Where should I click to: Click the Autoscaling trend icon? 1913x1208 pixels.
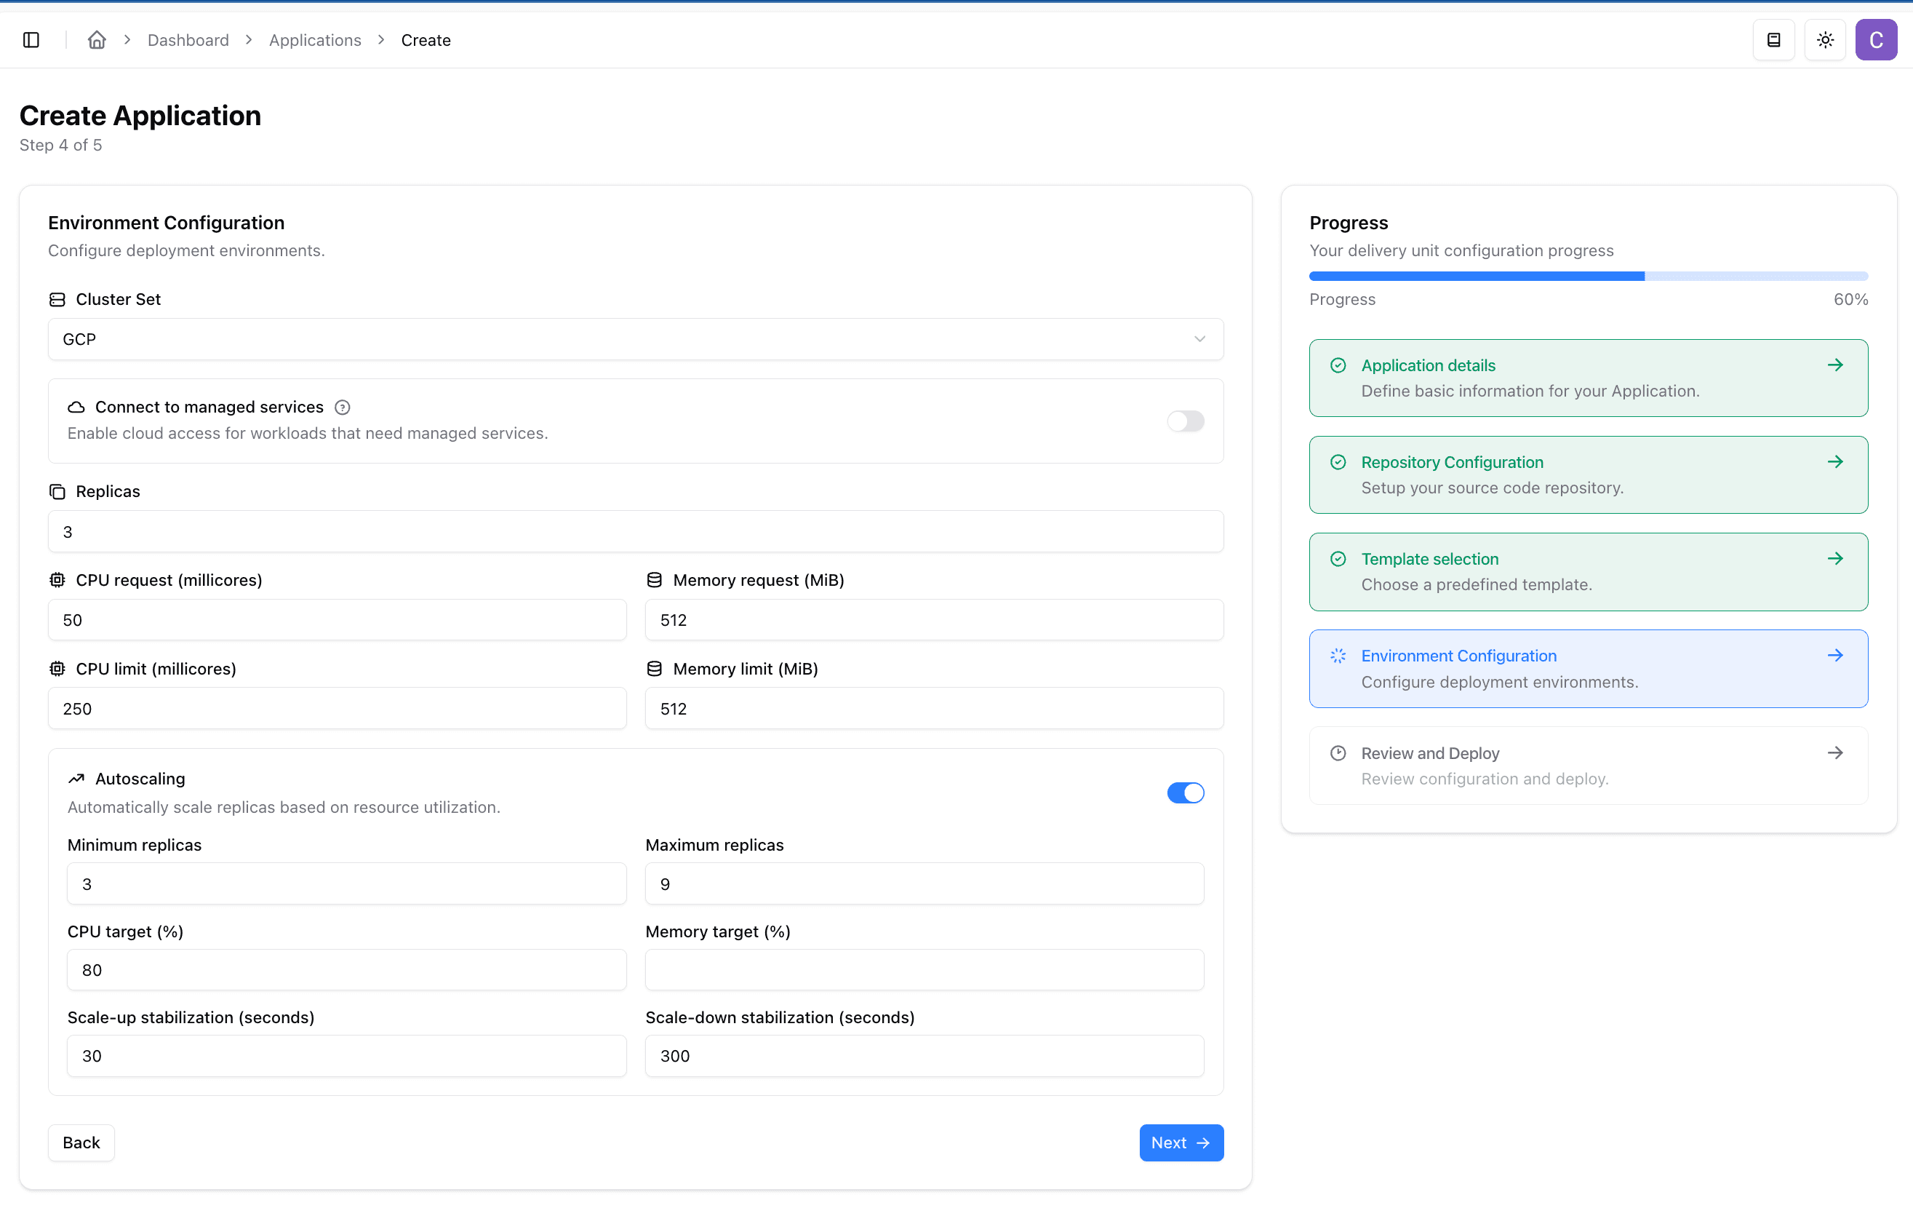76,779
